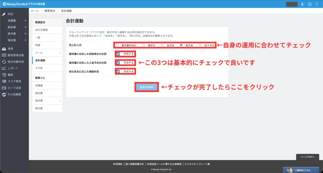Click the 作成 pencil icon in sidebar
This screenshot has width=323, height=173.
tap(4, 14)
